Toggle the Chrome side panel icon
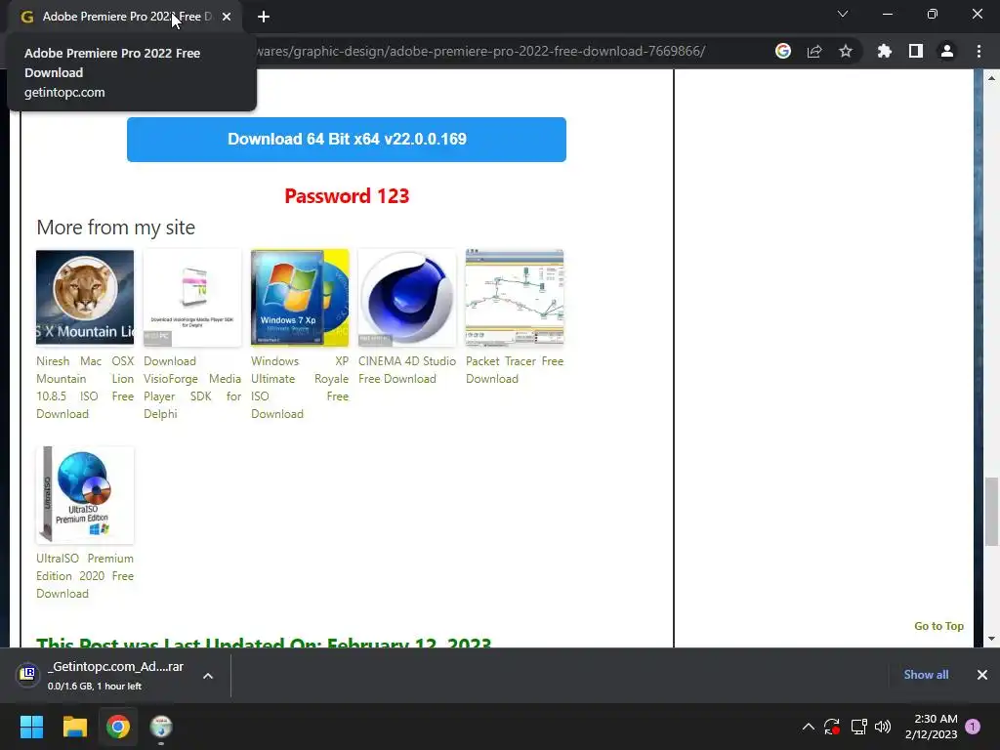The image size is (1000, 750). [916, 51]
